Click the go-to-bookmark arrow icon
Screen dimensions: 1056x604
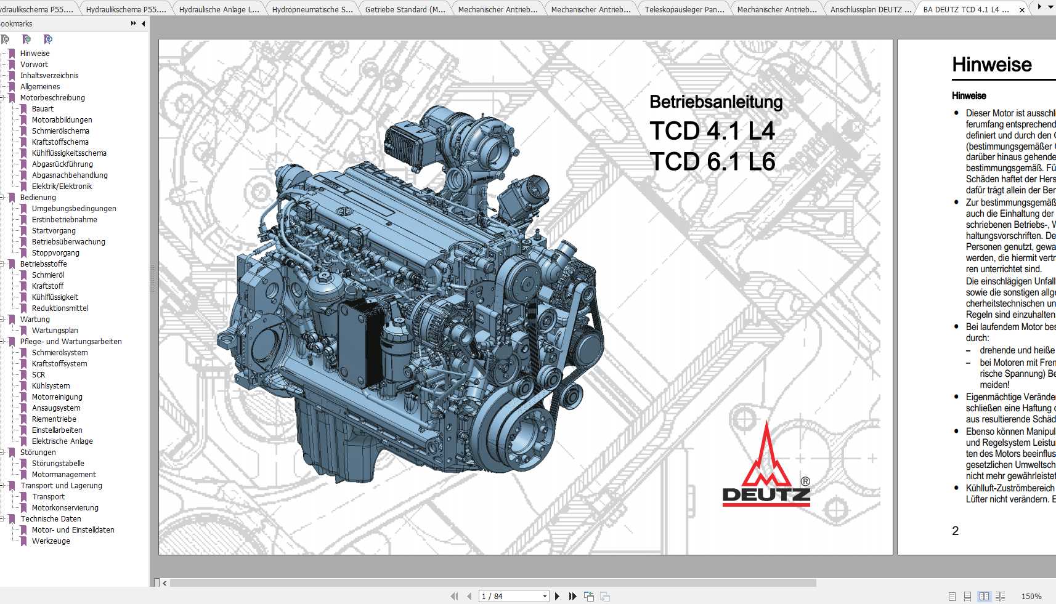coord(48,39)
